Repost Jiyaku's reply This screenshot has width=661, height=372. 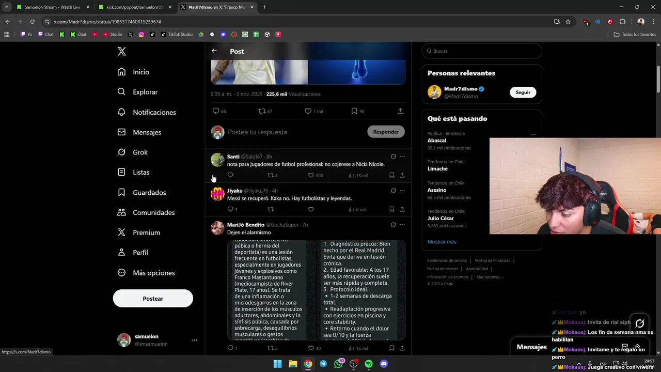tap(271, 209)
